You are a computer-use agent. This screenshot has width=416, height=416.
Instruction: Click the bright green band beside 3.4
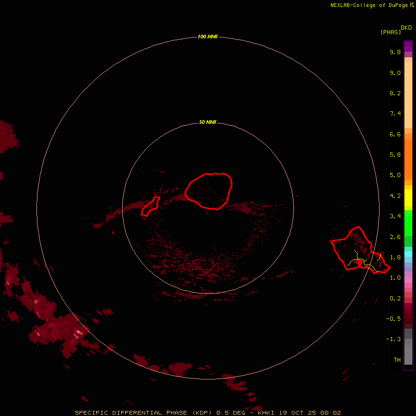[x=408, y=223]
